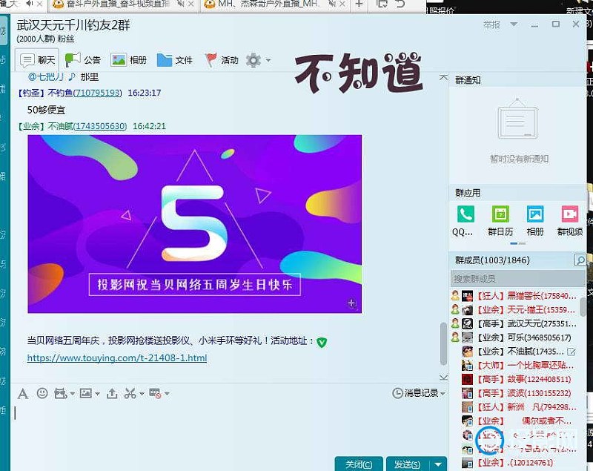Click the plus icon on the purple image
This screenshot has width=593, height=471.
pos(351,303)
